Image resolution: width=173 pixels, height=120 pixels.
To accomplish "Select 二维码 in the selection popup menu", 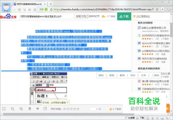I will click(x=155, y=75).
